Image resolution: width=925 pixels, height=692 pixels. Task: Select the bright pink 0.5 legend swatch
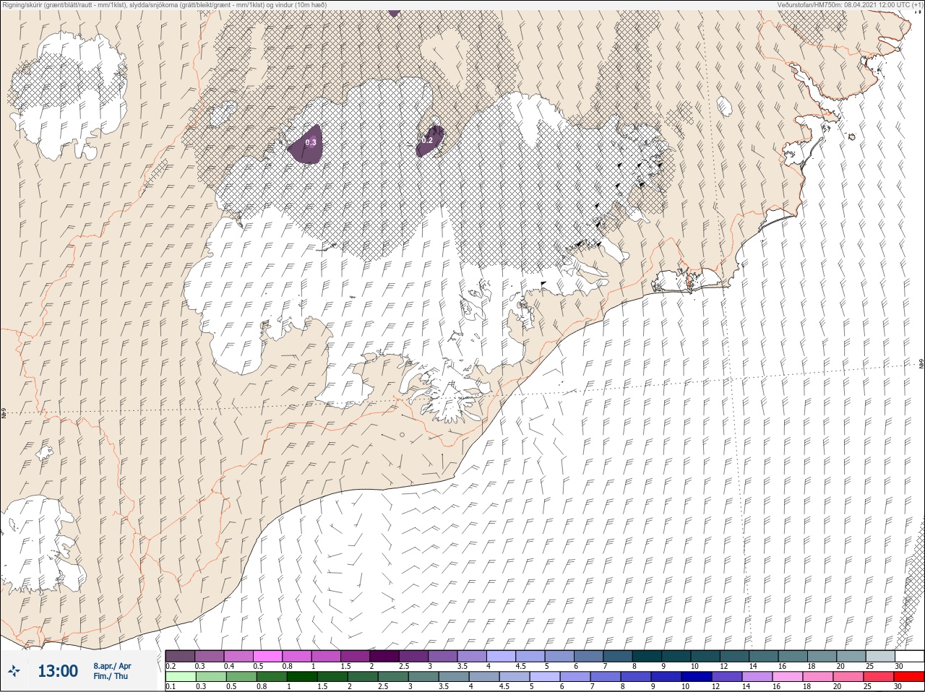[x=267, y=656]
